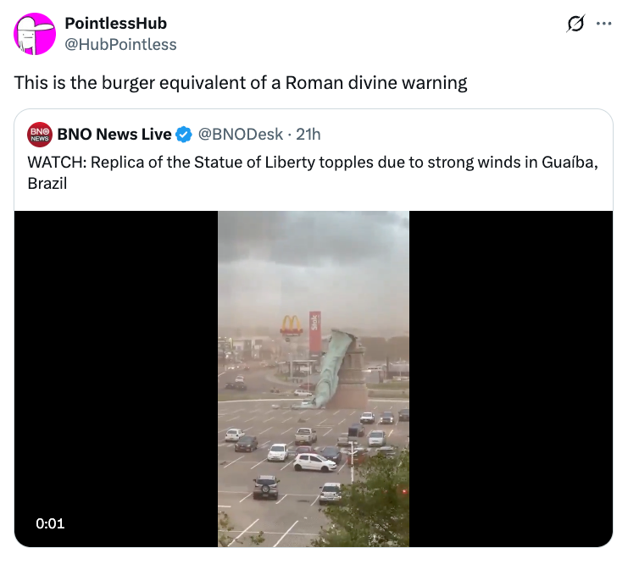The width and height of the screenshot is (628, 564).
Task: Open the 21h timestamp of quoted post
Action: coord(308,134)
